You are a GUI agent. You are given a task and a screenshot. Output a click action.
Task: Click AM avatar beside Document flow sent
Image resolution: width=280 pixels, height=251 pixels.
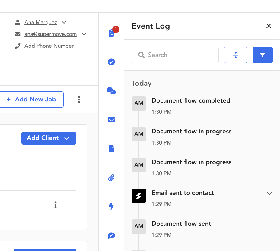(x=139, y=227)
